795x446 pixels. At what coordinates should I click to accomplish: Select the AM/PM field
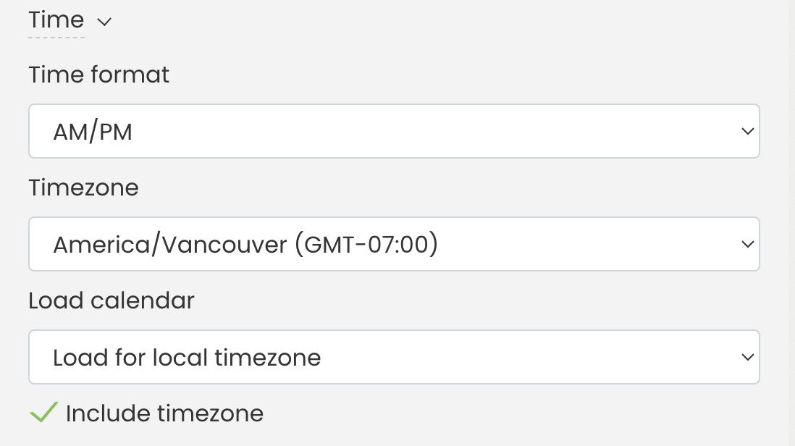[394, 131]
